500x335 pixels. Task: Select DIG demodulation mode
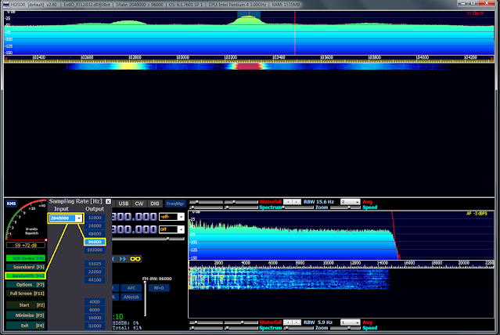point(155,204)
